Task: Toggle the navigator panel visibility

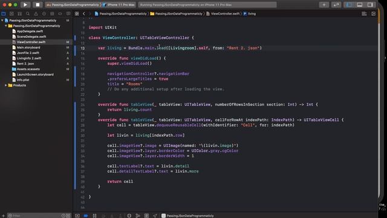Action: (x=350, y=5)
